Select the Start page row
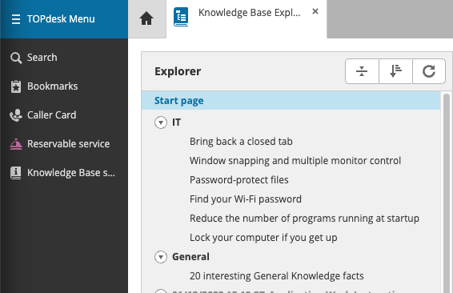The width and height of the screenshot is (453, 293). (291, 101)
